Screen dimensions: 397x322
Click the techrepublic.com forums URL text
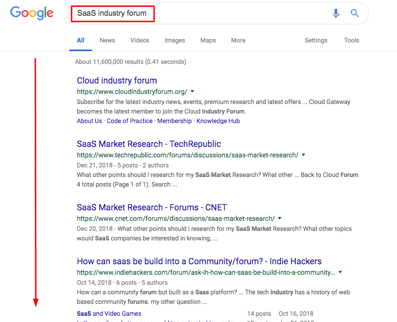pos(188,155)
